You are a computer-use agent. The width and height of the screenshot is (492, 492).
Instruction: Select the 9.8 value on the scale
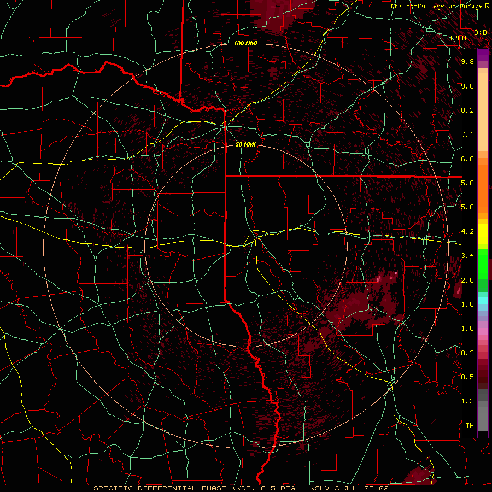[467, 61]
